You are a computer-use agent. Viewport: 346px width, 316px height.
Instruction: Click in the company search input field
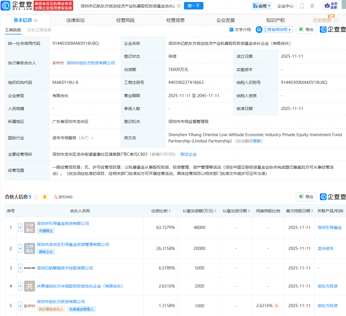[127, 6]
